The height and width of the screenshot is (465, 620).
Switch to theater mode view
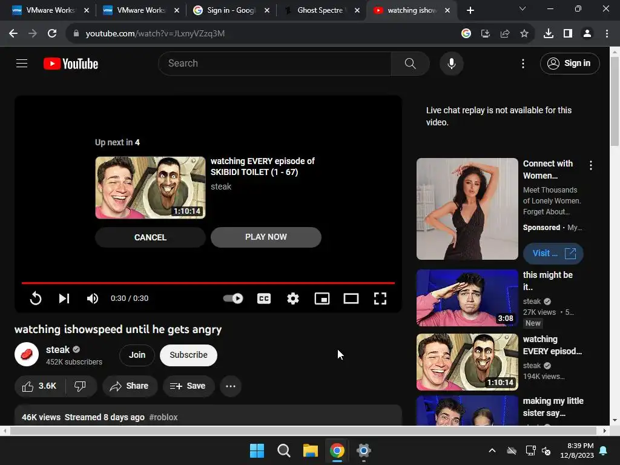pyautogui.click(x=351, y=298)
